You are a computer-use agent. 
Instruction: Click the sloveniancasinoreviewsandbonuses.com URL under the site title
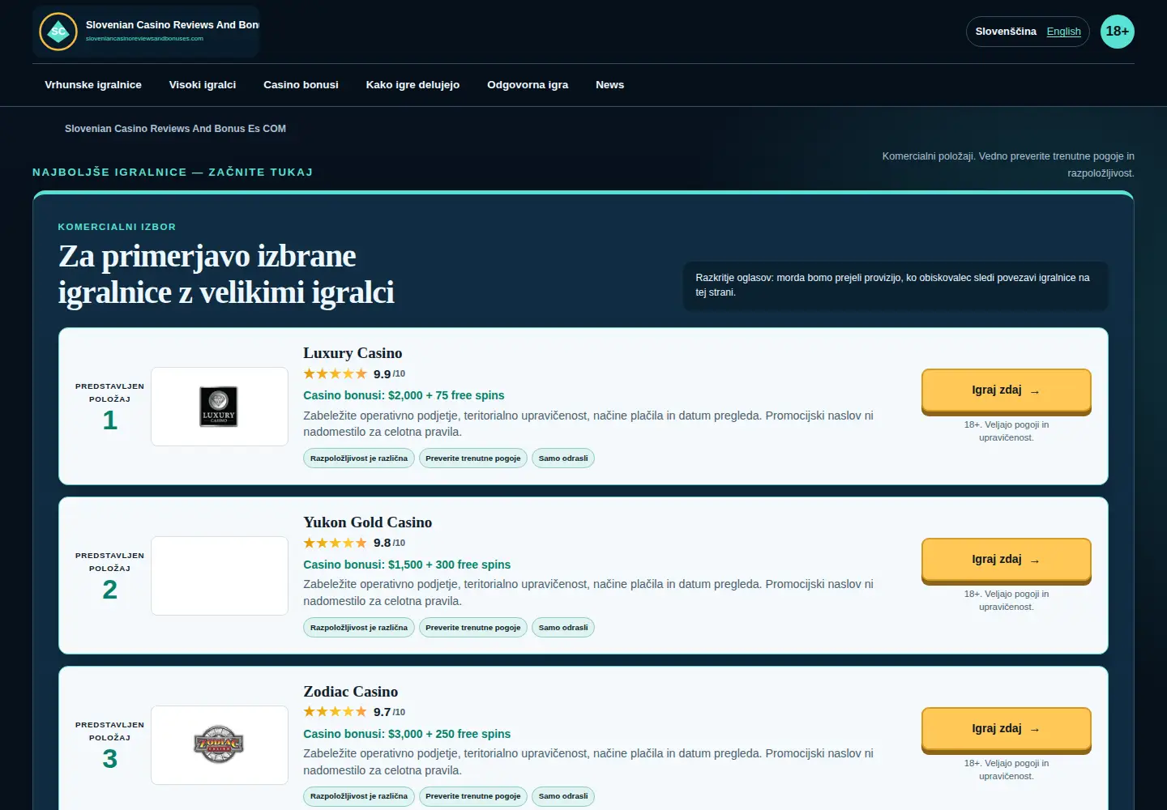(x=144, y=38)
